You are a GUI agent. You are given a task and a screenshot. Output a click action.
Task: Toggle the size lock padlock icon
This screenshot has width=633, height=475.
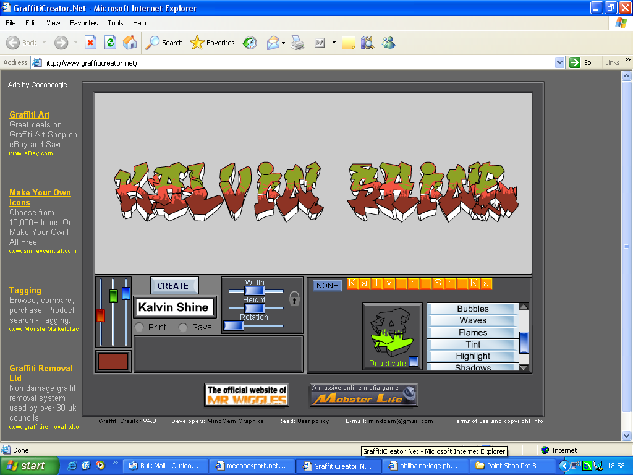[294, 299]
